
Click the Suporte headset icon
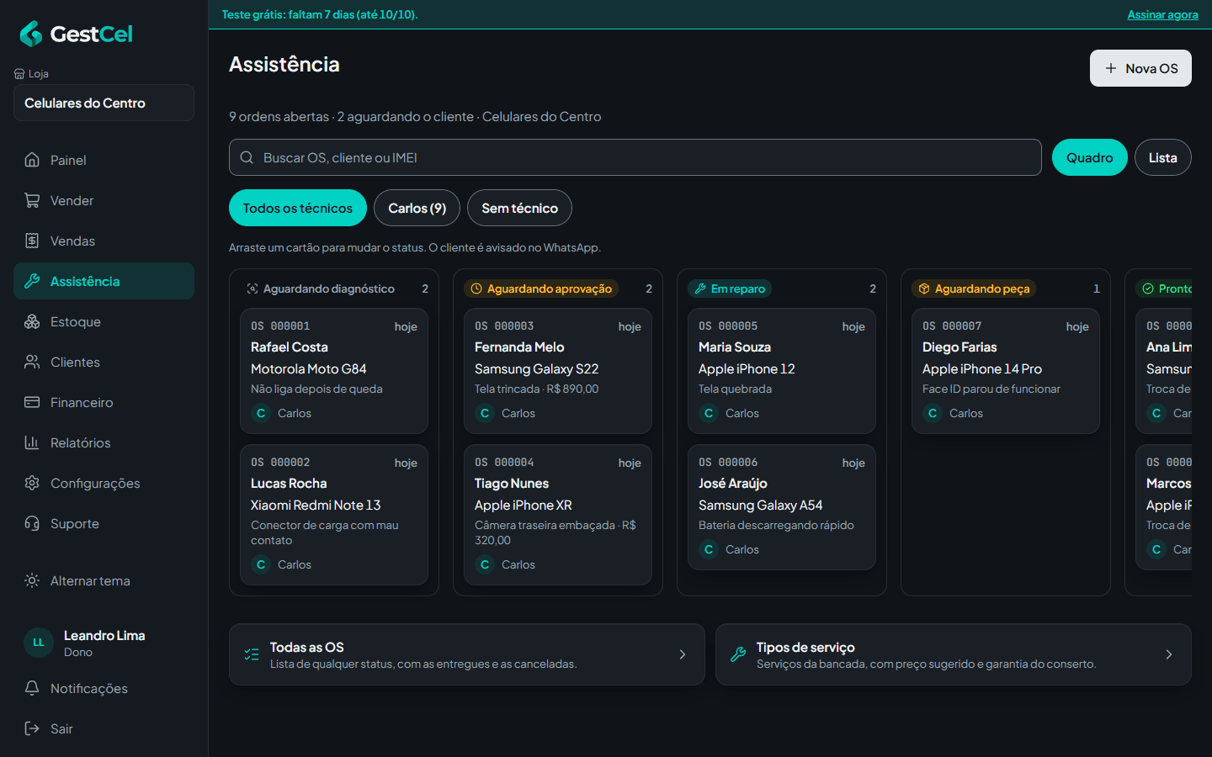click(32, 523)
